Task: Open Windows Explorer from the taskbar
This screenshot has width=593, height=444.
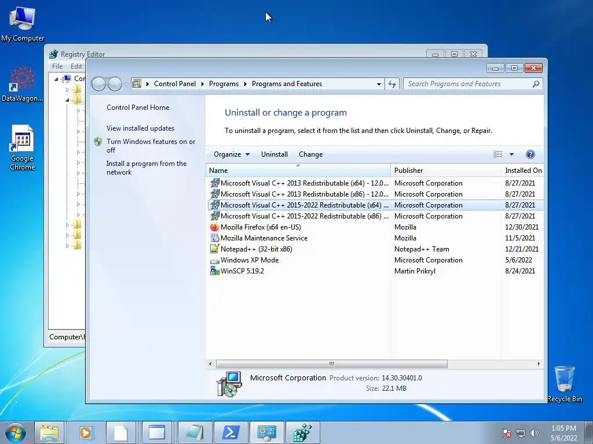Action: [49, 432]
